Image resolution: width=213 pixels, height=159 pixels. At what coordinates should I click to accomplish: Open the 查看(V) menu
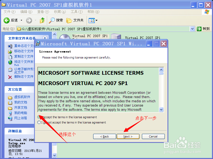coord(43,12)
